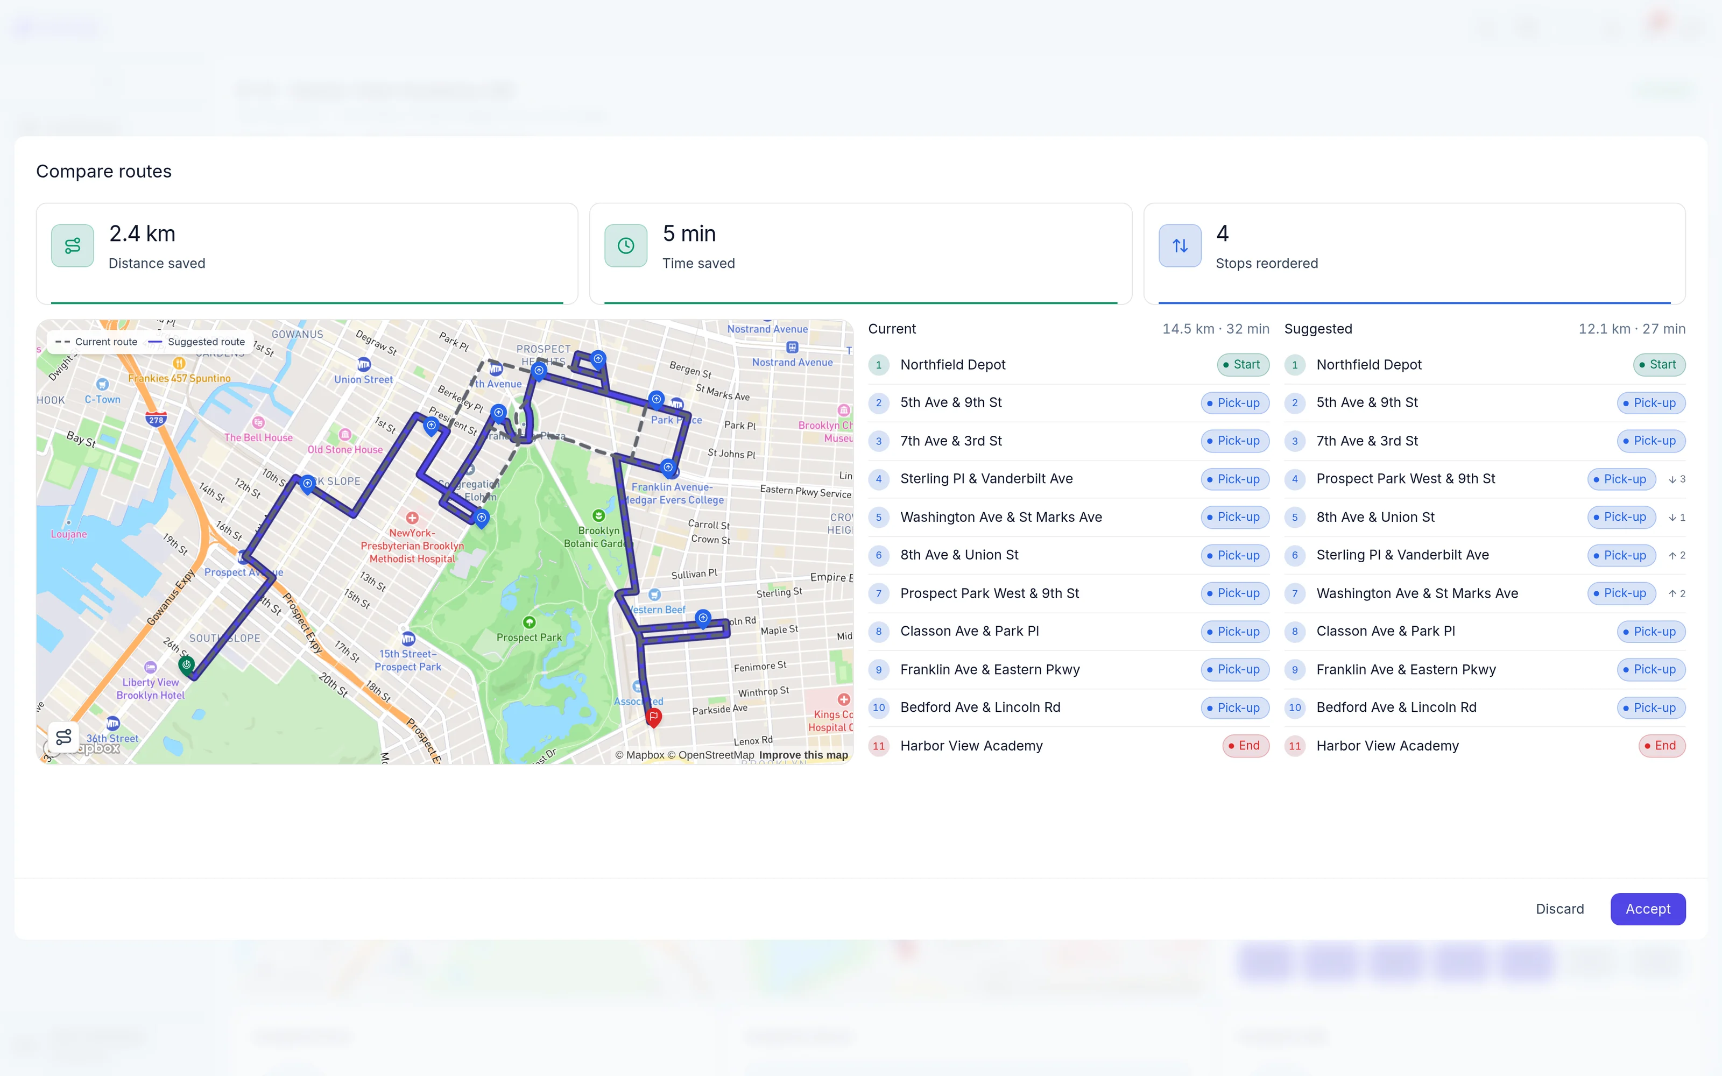The image size is (1722, 1076).
Task: Click the Start badge in Current list
Action: 1243,364
